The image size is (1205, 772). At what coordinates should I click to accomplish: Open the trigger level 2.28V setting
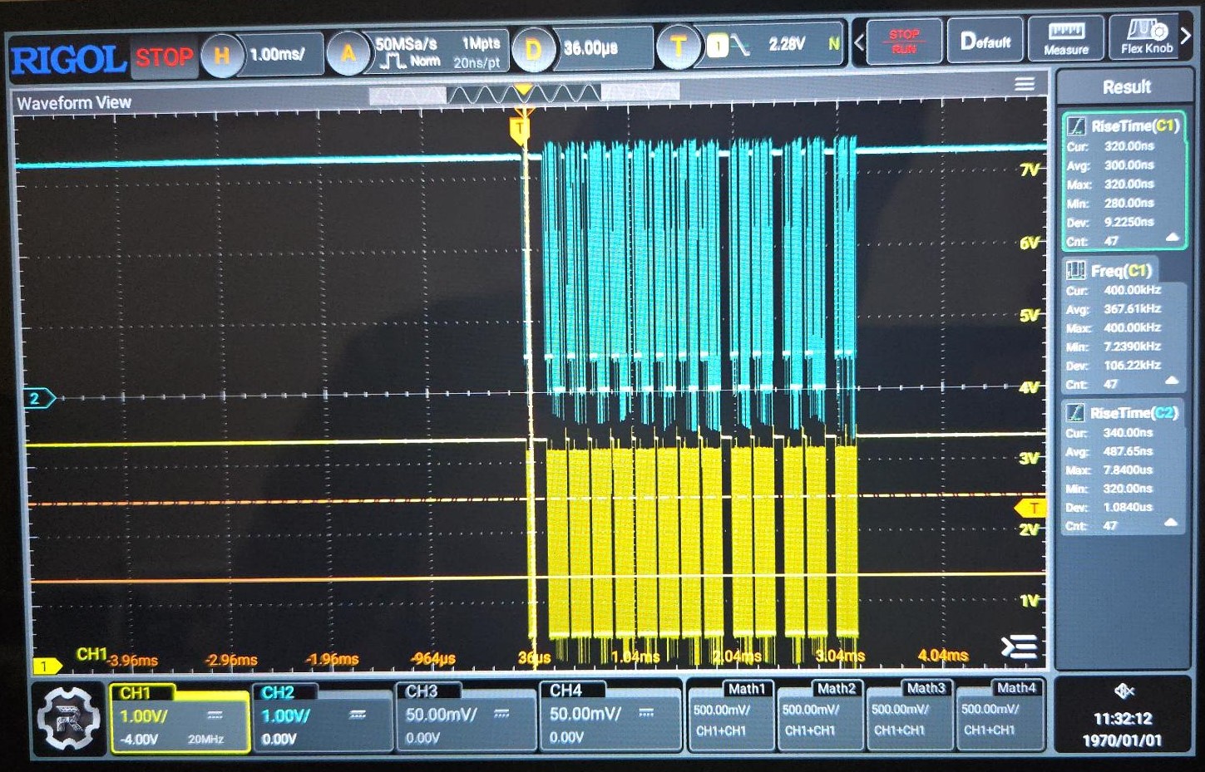coord(787,44)
